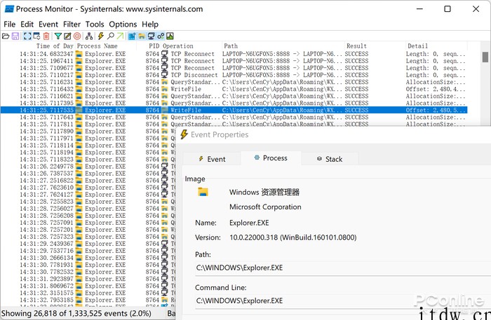The image size is (491, 320).
Task: Click the file system icon on the 14:31:25.7116231 row
Action: coord(165,82)
